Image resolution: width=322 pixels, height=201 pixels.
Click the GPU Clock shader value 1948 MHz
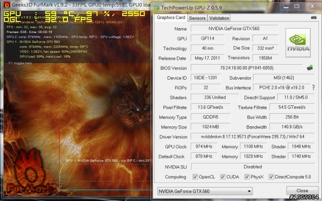(x=301, y=146)
